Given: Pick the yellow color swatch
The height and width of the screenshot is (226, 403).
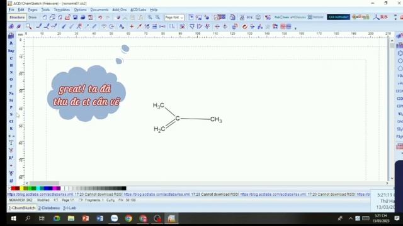Looking at the screenshot, I should point(21,188).
